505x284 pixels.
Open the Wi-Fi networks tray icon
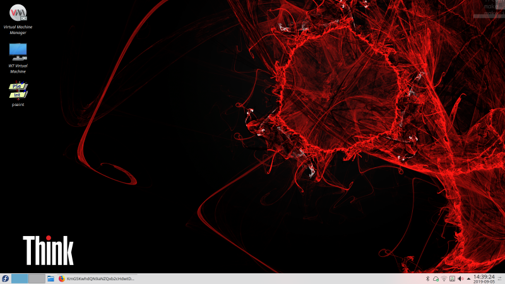[444, 278]
